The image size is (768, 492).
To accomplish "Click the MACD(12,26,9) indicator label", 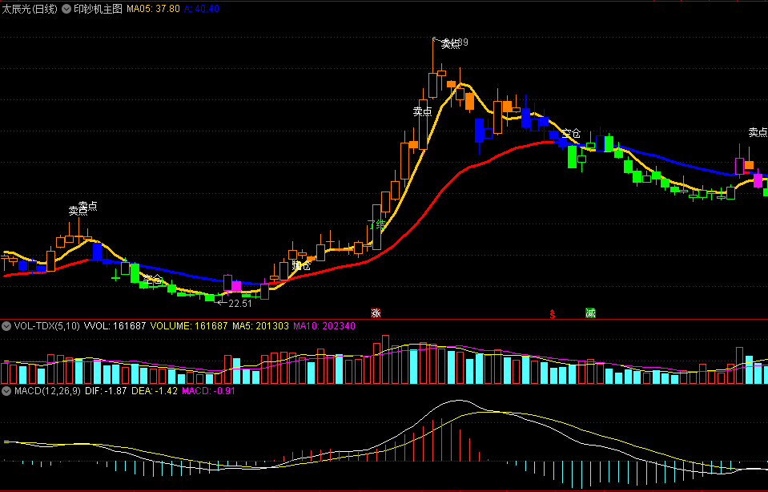I will pyautogui.click(x=47, y=391).
